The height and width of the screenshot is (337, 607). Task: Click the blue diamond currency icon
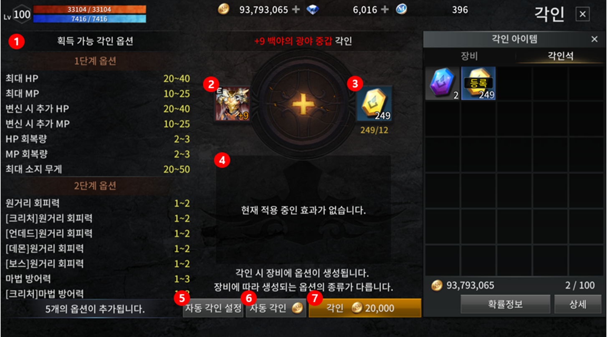coord(313,10)
